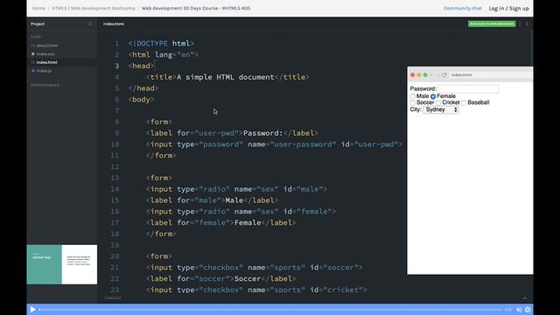
Task: Expand the Console panel chevron
Action: (524, 297)
